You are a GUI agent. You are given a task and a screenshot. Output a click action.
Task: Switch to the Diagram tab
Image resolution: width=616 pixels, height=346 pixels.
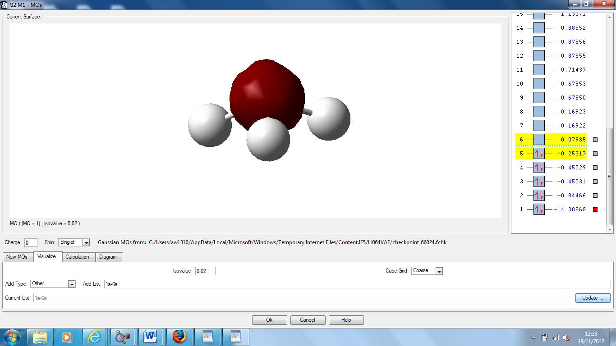point(108,257)
